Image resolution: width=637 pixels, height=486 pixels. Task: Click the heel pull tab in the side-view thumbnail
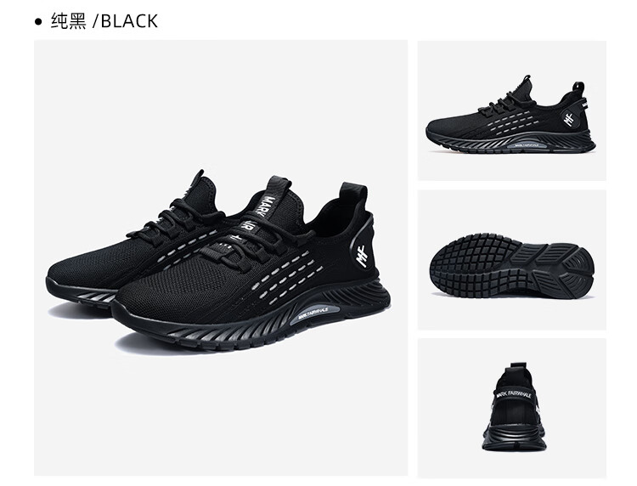click(x=579, y=87)
